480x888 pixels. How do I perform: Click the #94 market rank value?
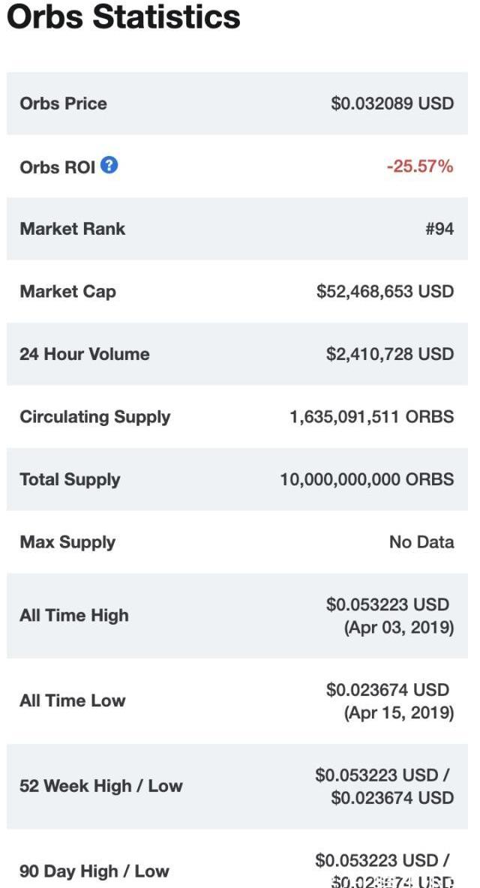[x=439, y=229]
